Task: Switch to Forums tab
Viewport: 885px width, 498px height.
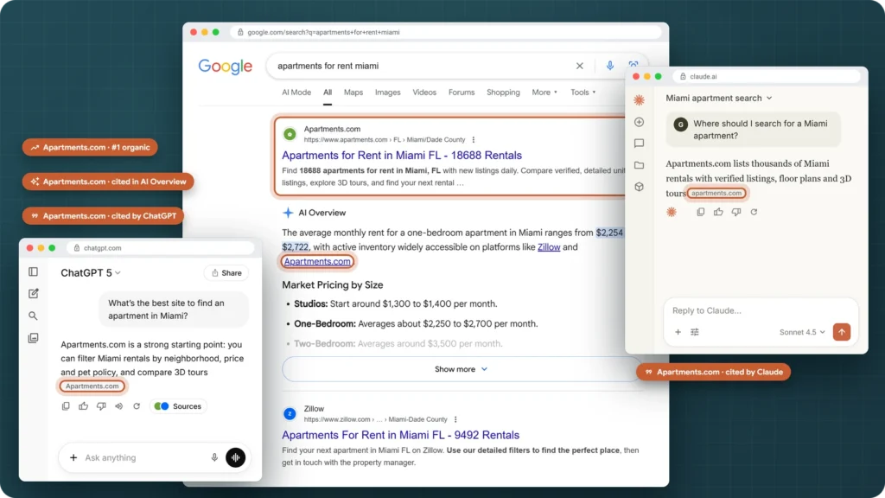Action: coord(462,92)
